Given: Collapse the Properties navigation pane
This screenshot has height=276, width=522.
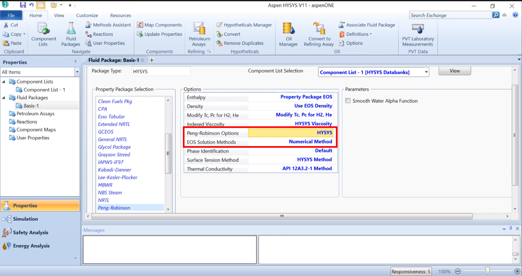Looking at the screenshot, I should (x=75, y=61).
